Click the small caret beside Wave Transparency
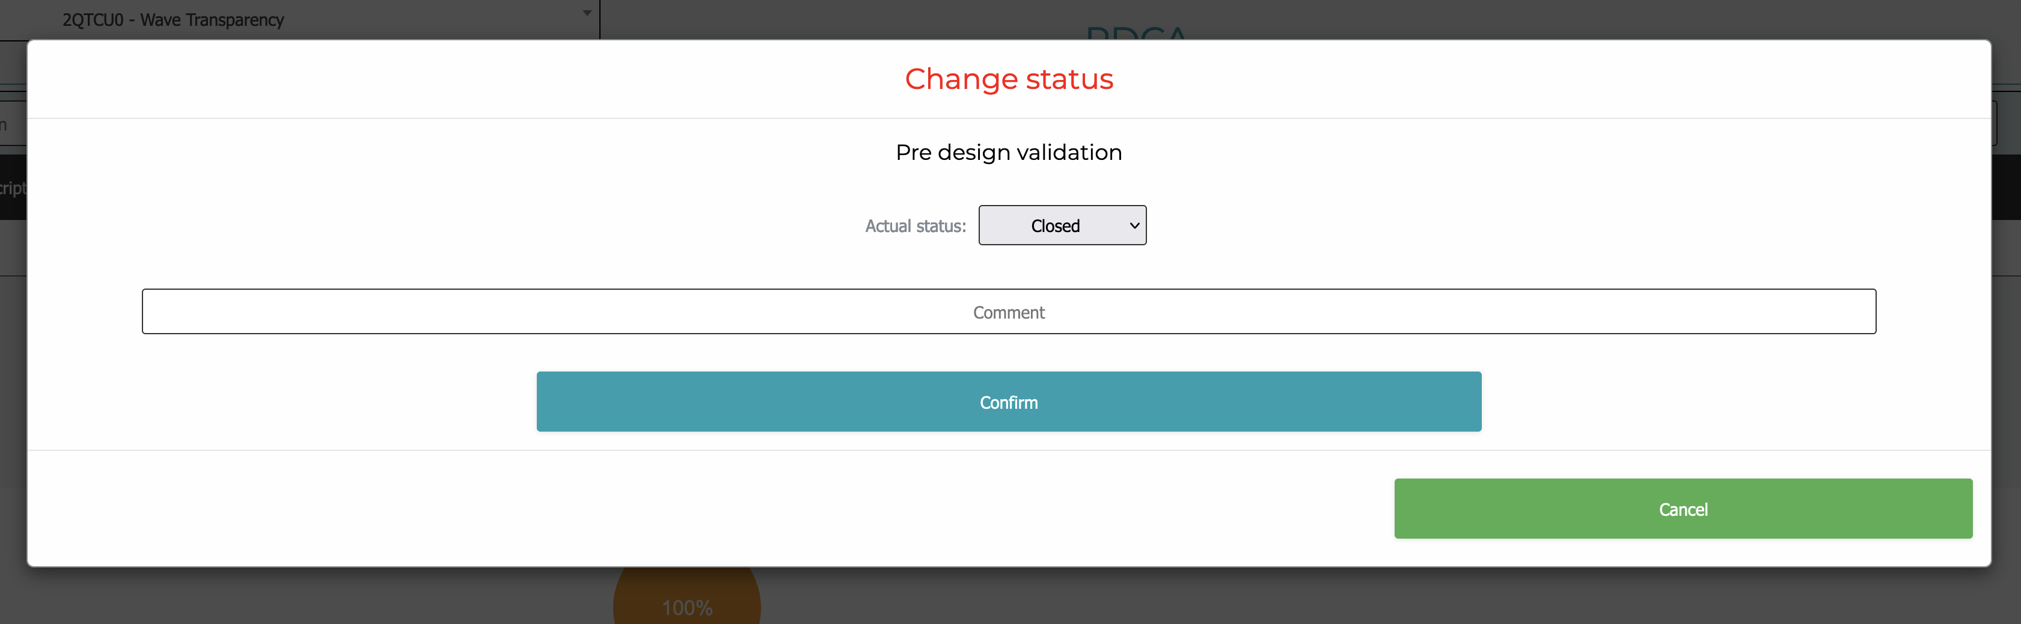The height and width of the screenshot is (624, 2021). tap(587, 13)
